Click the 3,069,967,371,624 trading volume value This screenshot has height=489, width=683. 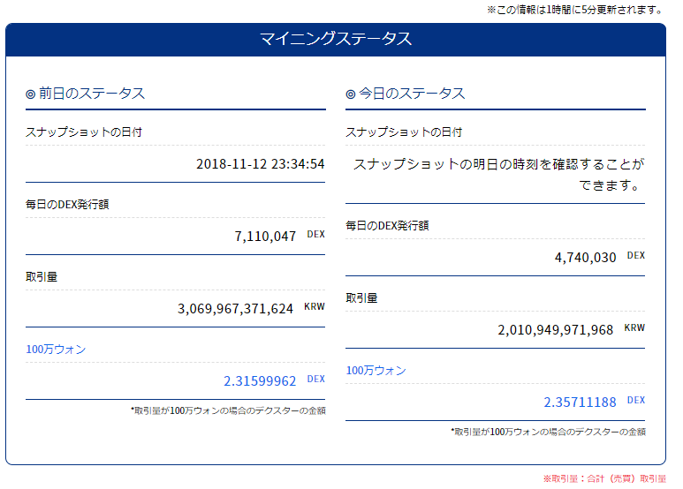coord(235,309)
